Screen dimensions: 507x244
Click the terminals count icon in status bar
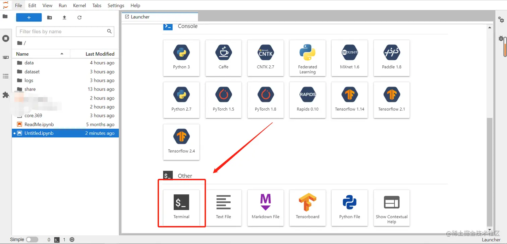tap(57, 240)
